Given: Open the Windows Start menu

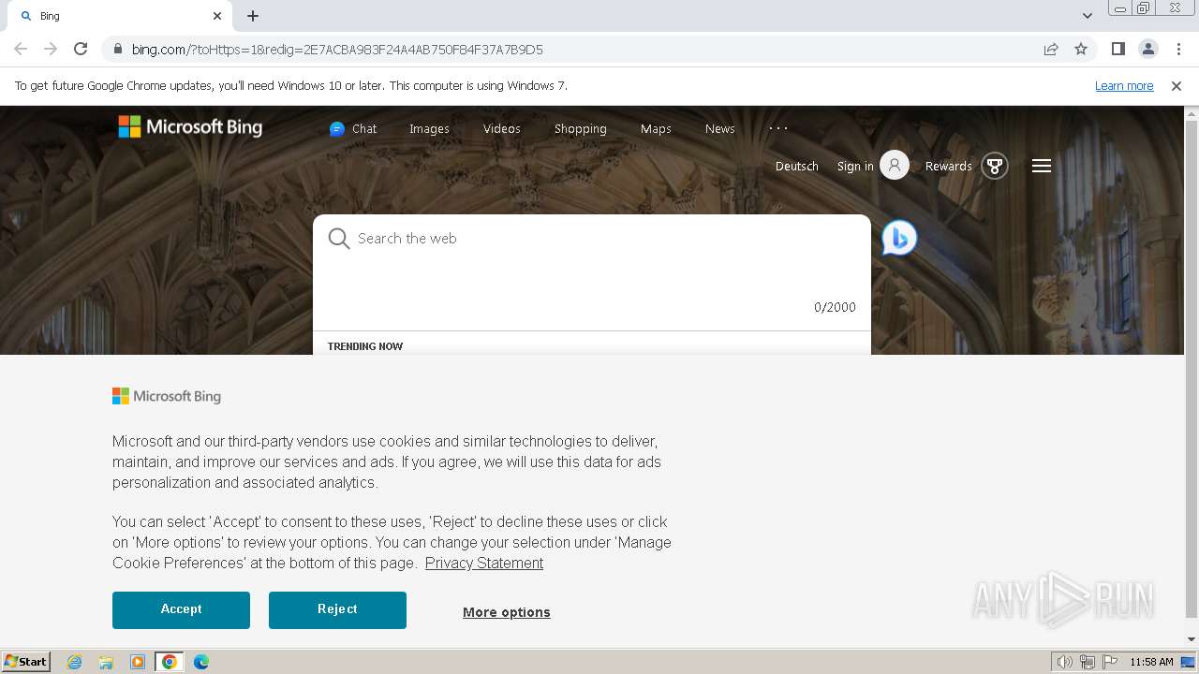Looking at the screenshot, I should [26, 662].
